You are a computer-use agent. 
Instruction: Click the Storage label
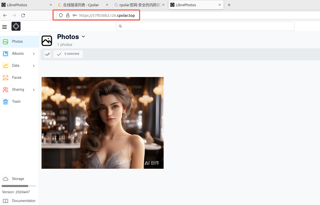[18, 179]
